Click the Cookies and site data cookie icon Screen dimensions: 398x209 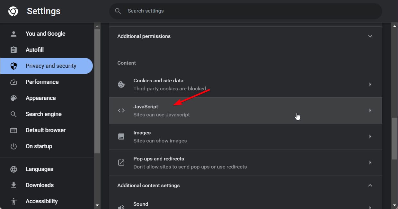tap(121, 85)
